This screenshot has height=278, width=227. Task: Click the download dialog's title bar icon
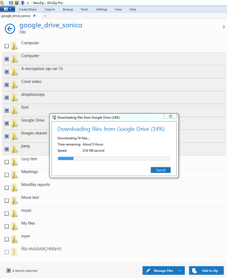click(x=54, y=117)
